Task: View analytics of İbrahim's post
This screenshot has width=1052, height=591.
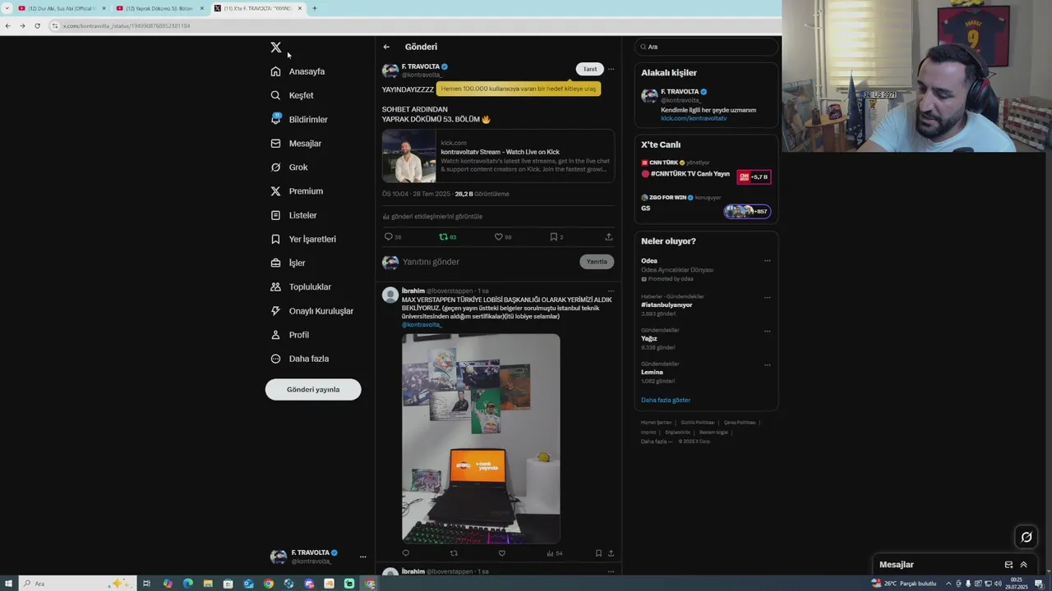Action: (555, 553)
